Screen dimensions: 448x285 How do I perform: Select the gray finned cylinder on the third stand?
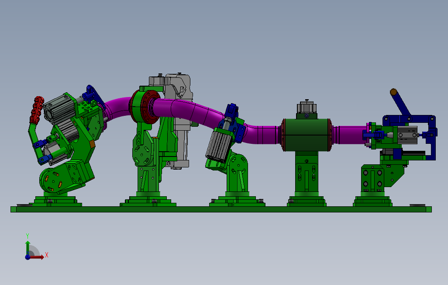point(219,146)
